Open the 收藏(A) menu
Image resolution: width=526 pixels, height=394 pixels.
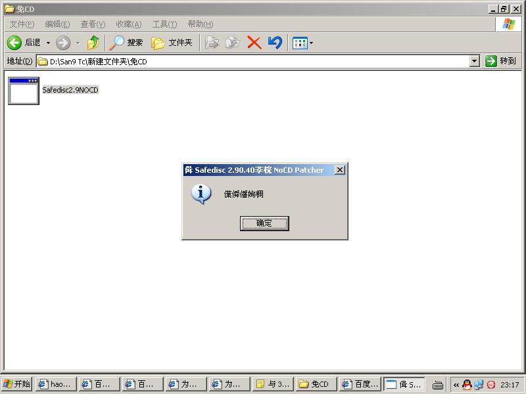(128, 24)
